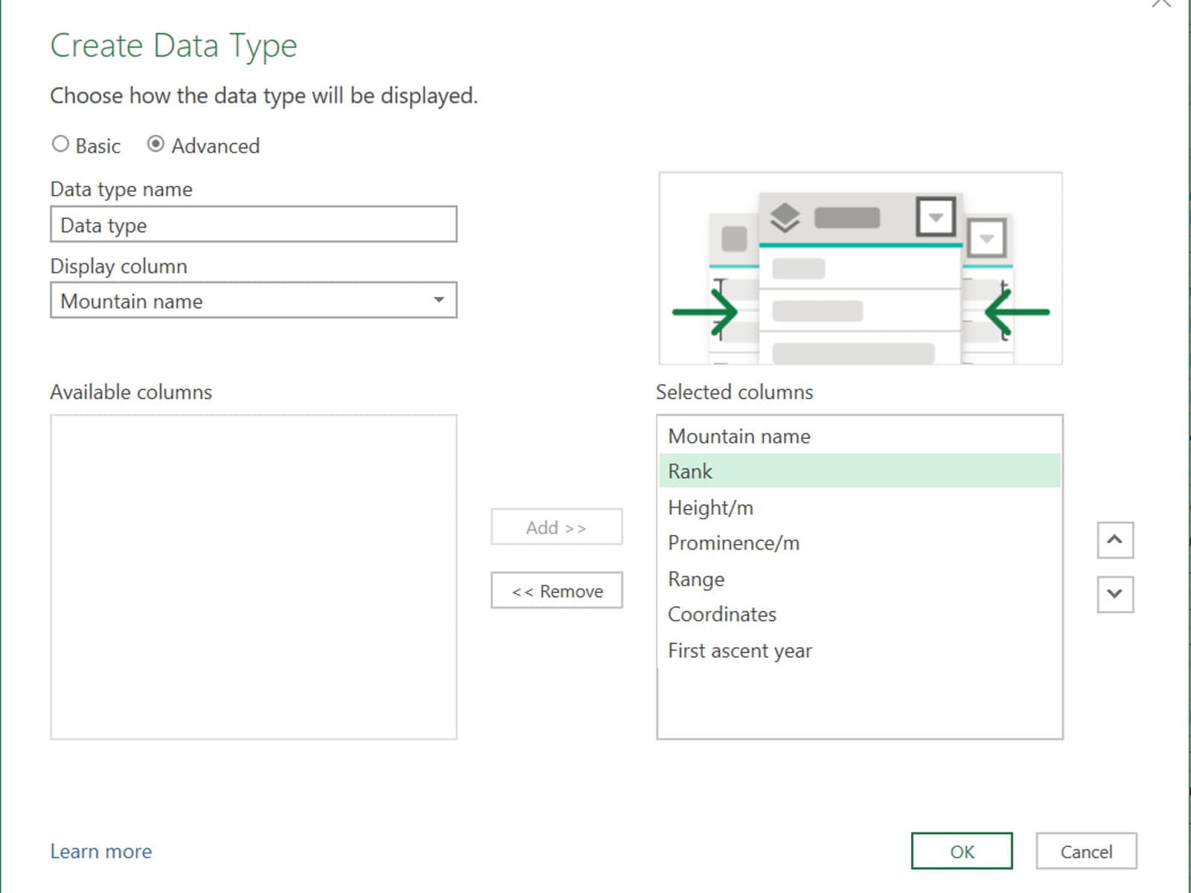1191x893 pixels.
Task: Select Coordinates column entry
Action: [x=721, y=615]
